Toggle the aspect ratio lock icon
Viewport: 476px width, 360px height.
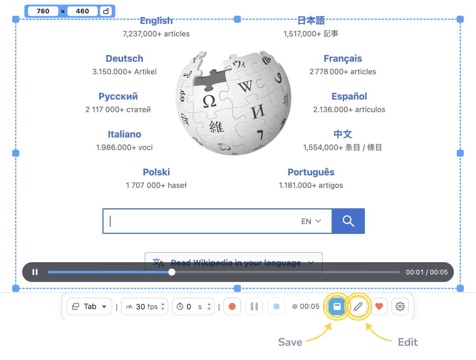[106, 11]
